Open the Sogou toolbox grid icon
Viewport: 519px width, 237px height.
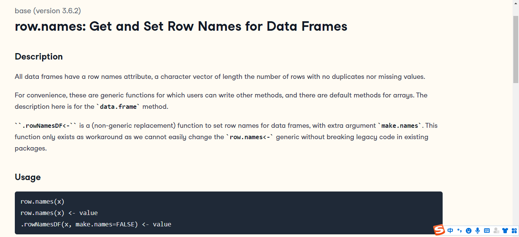click(x=514, y=230)
